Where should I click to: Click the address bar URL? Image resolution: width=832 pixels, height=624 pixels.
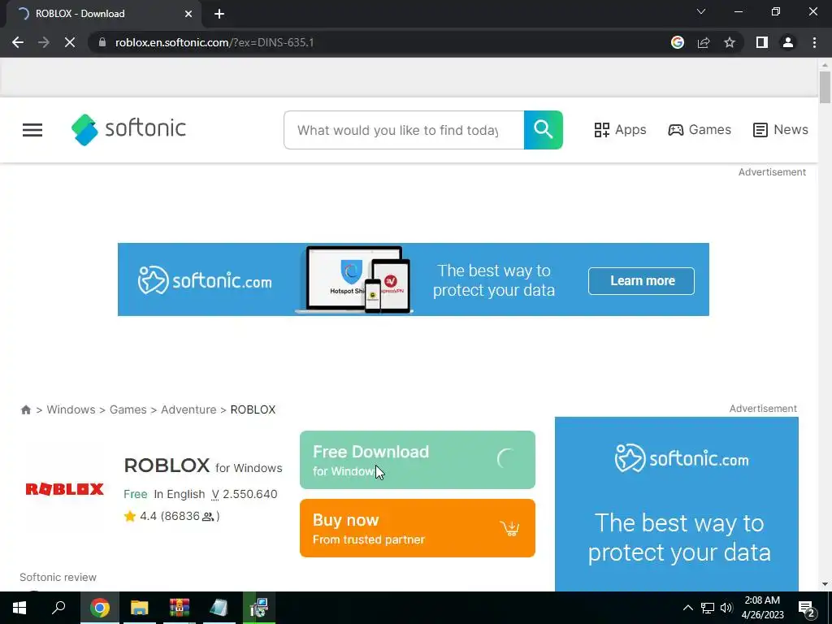pyautogui.click(x=214, y=42)
